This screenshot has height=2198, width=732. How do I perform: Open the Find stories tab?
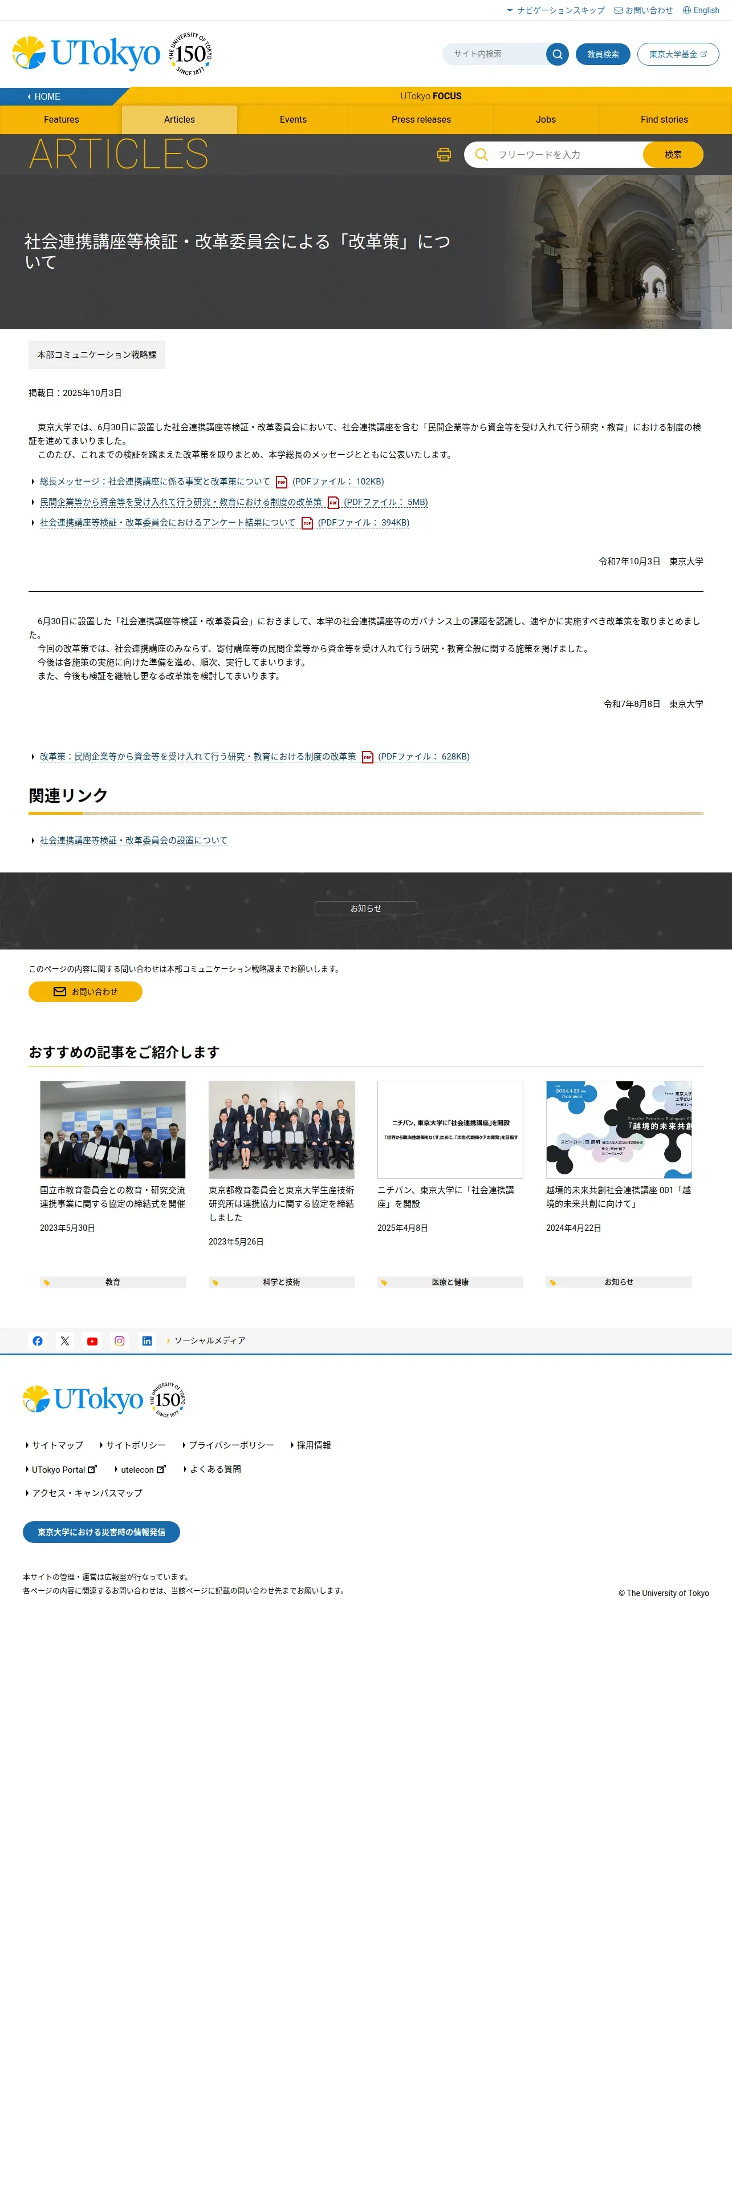[x=664, y=119]
